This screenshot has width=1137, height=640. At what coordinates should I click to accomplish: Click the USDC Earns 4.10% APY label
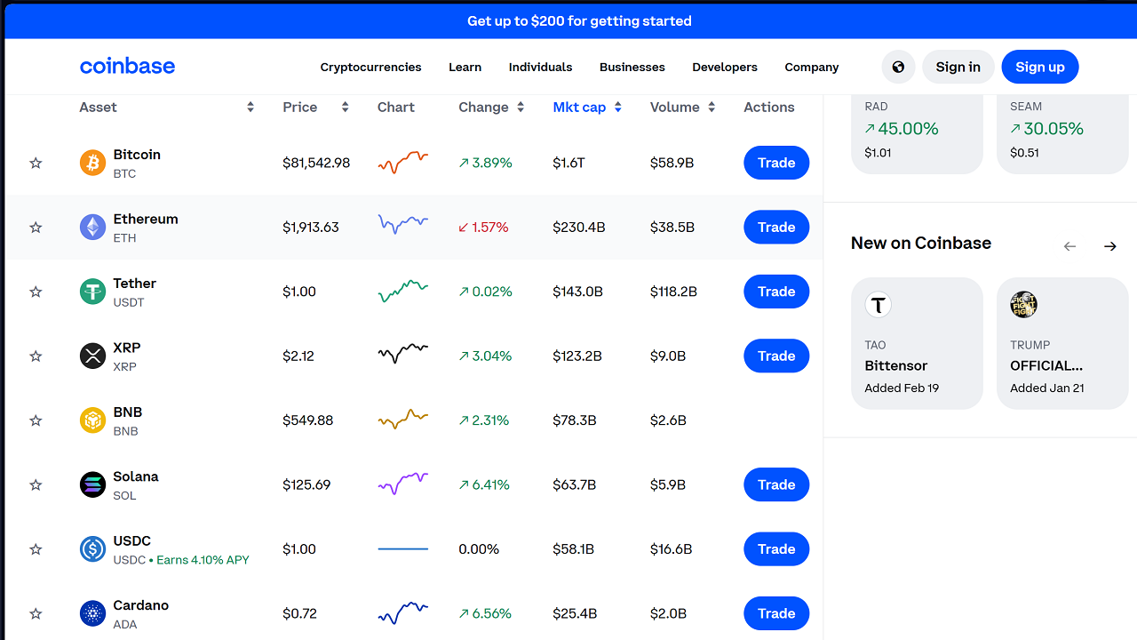tap(203, 560)
